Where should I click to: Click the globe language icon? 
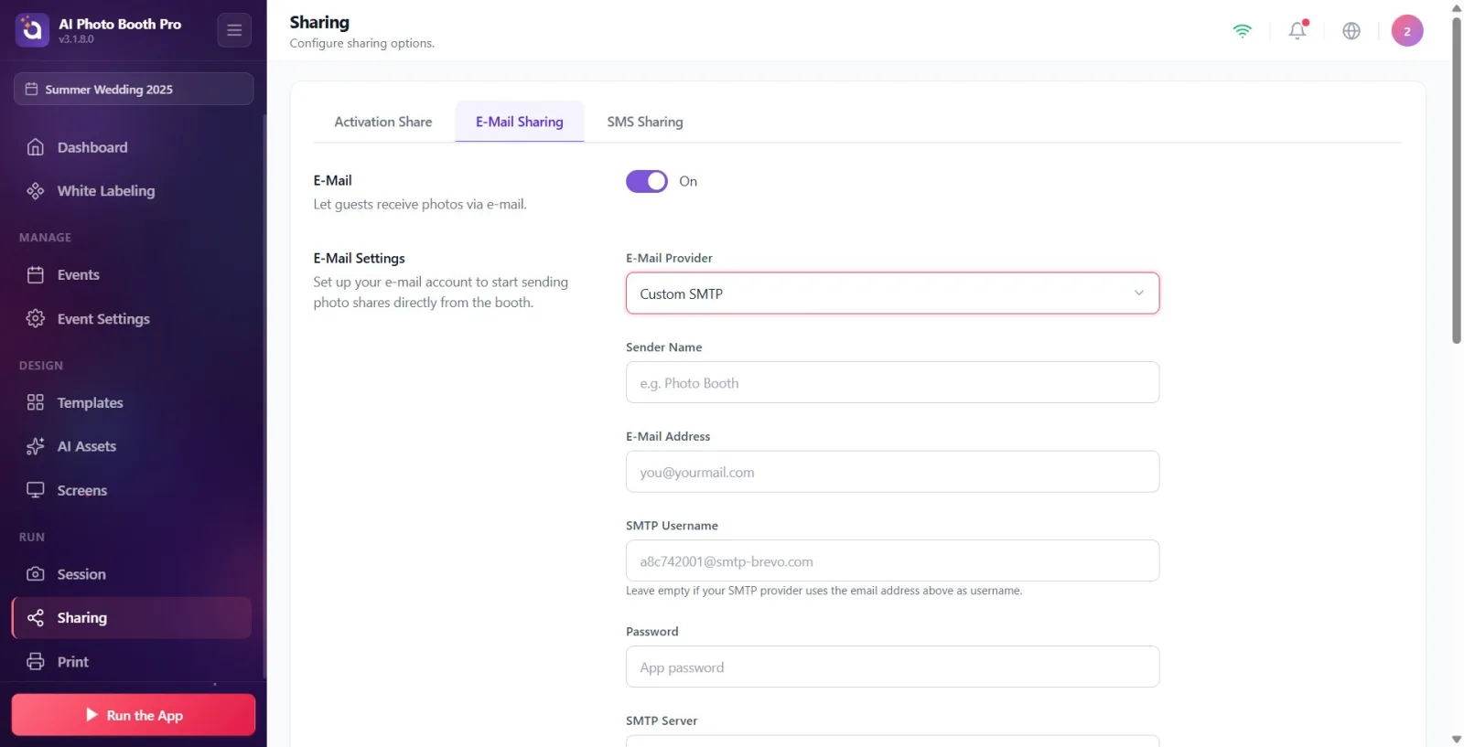coord(1351,30)
